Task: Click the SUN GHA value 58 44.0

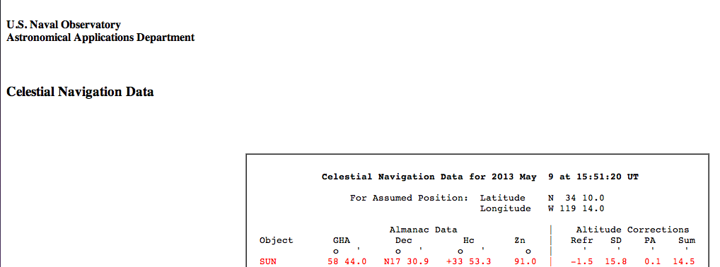Action: click(347, 261)
